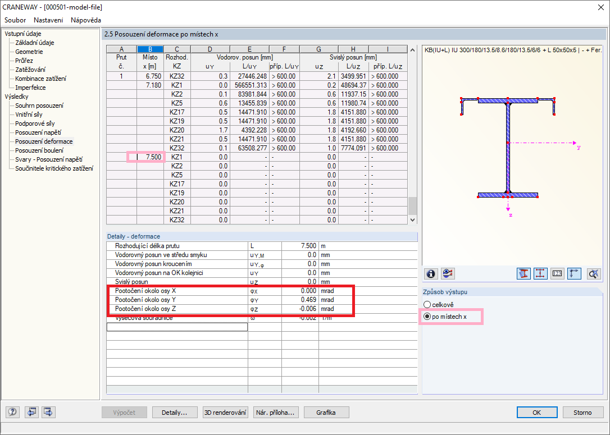Viewport: 610px width, 435px height.
Task: Click the 3D renderování button
Action: pos(225,413)
